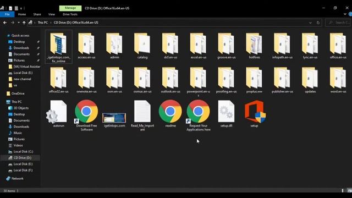Select the powerpoint.en-us folder

click(x=198, y=82)
